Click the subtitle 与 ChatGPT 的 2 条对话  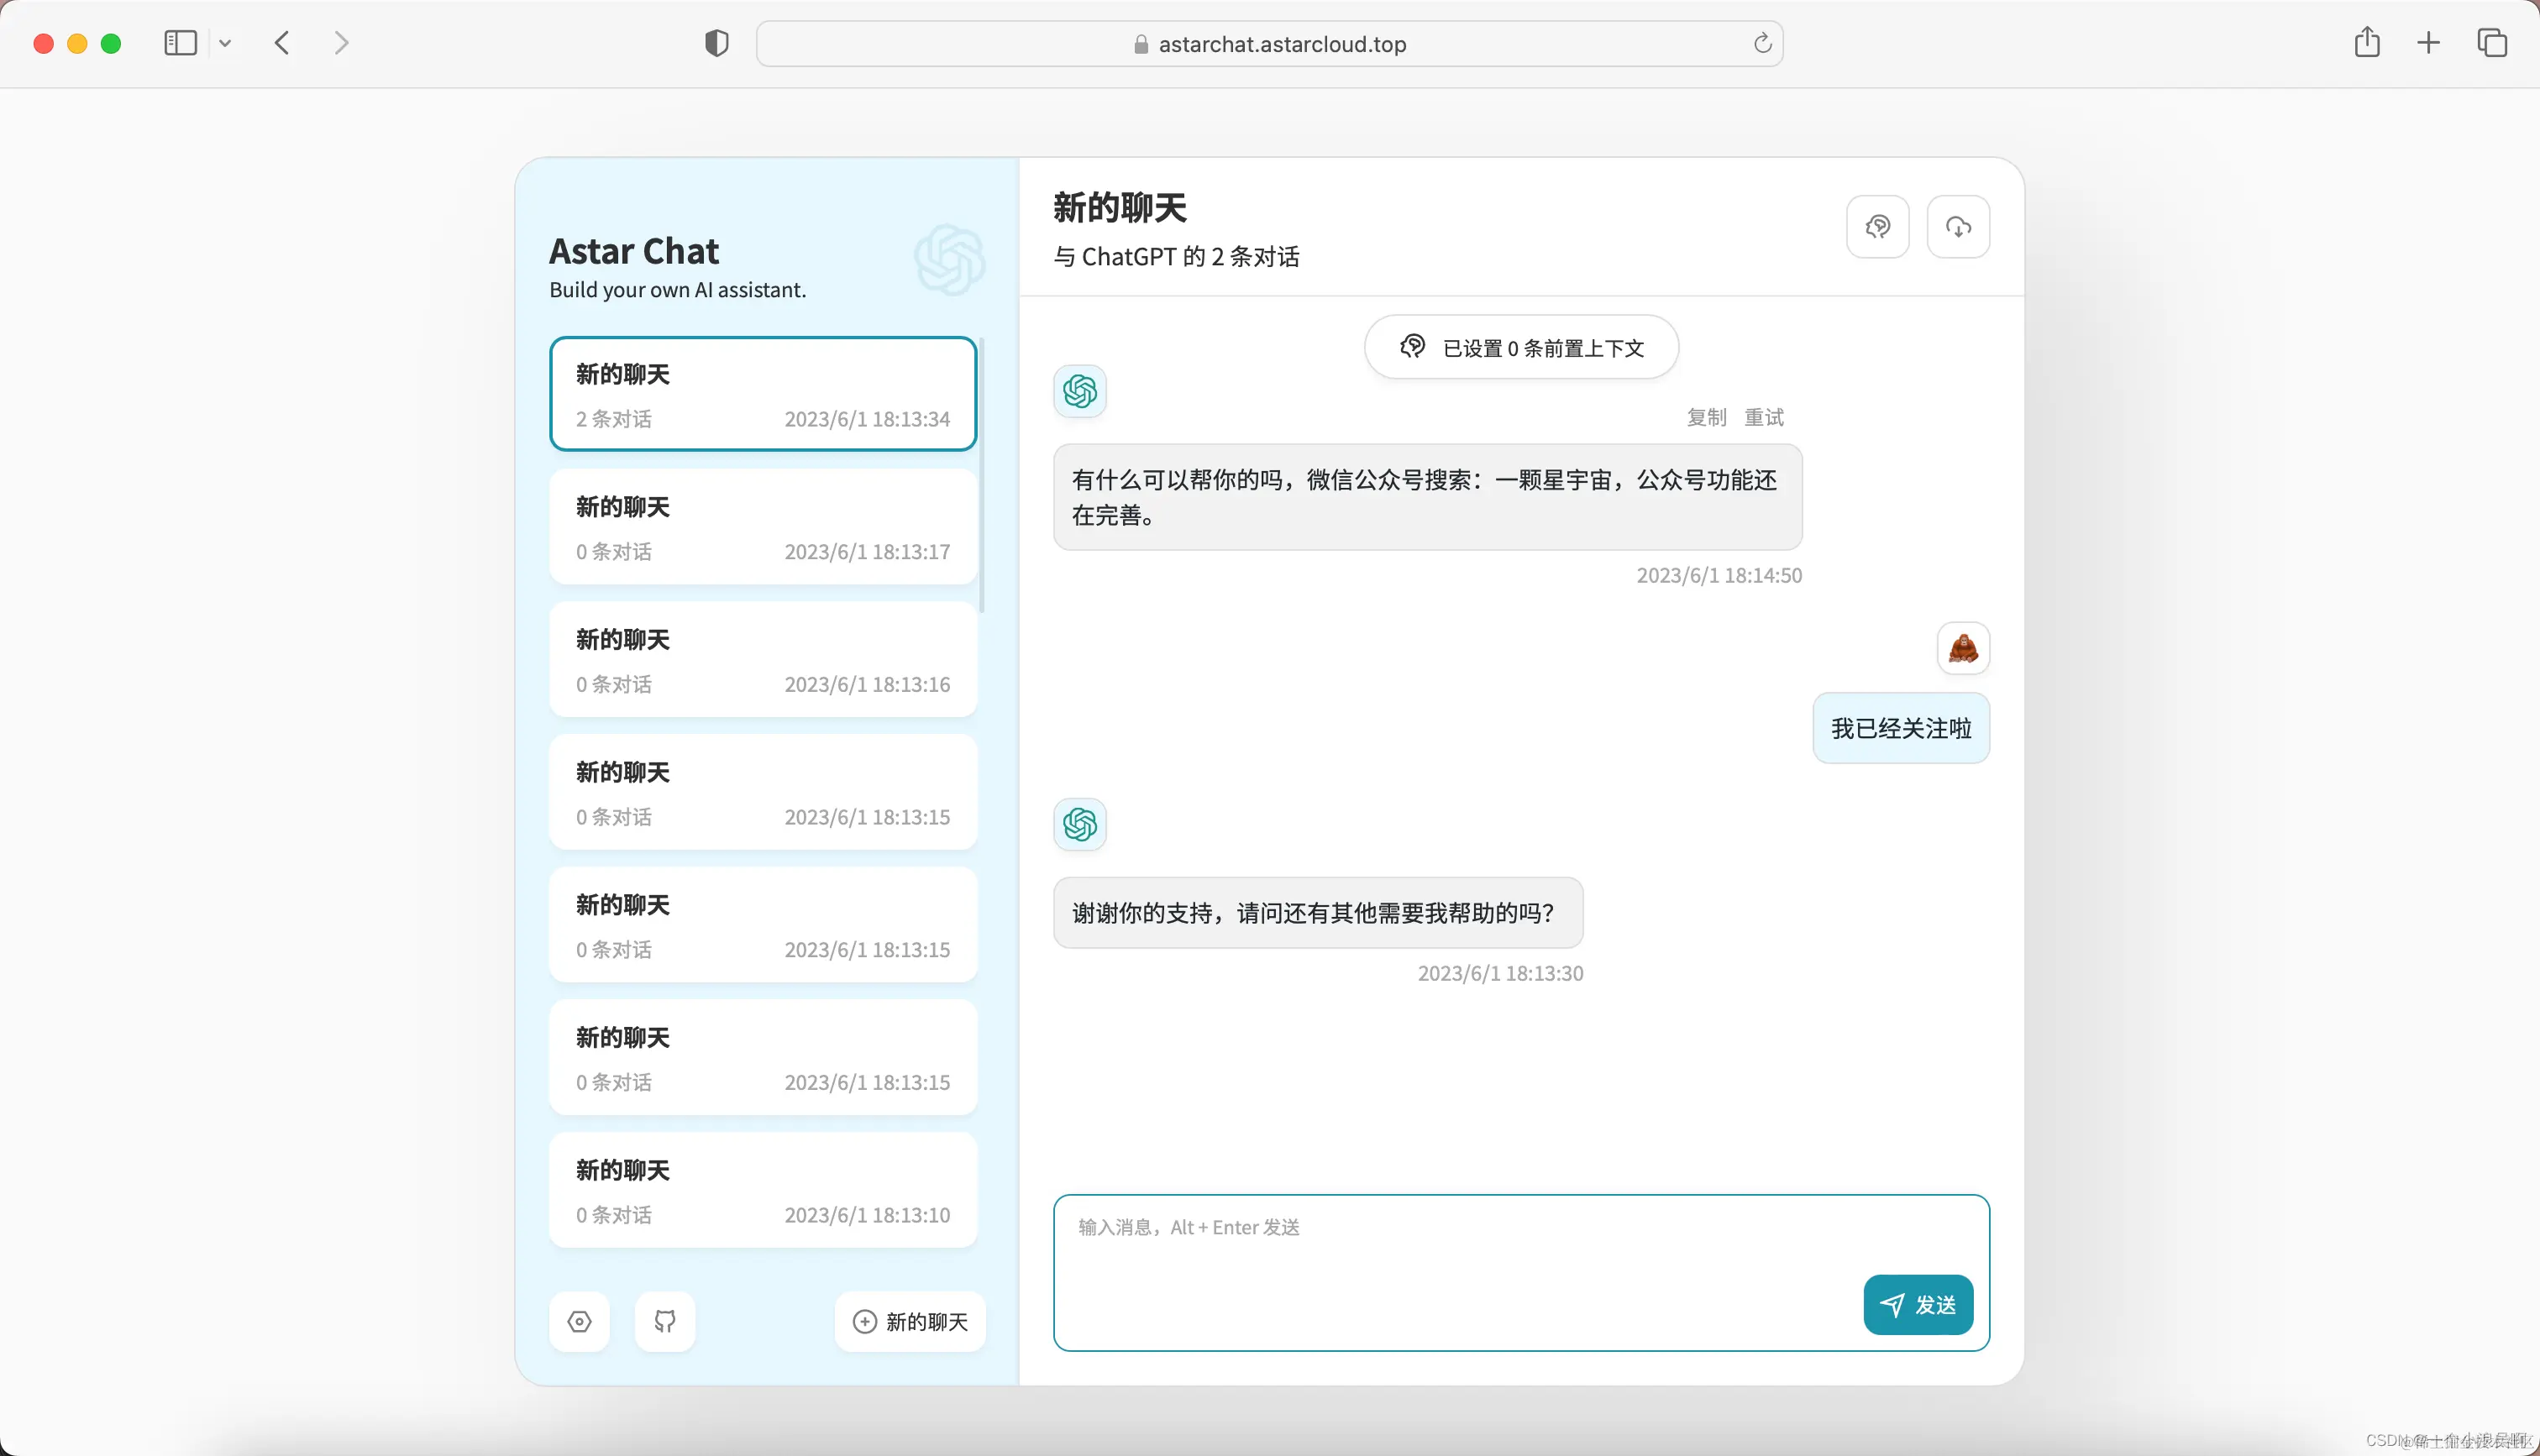[1176, 257]
